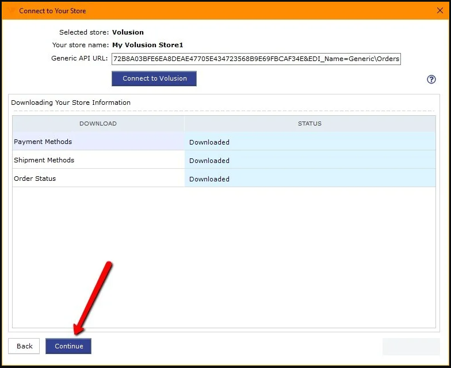Click Downloaded status for Payment Methods

click(x=209, y=142)
